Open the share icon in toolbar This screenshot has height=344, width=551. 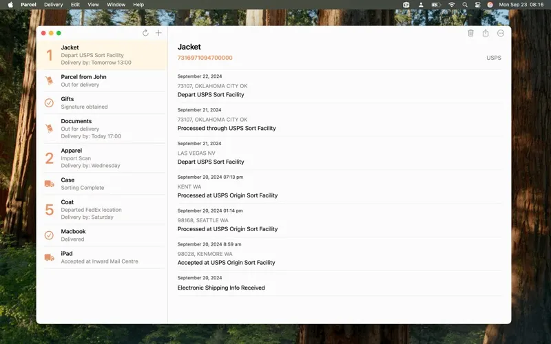click(x=486, y=33)
